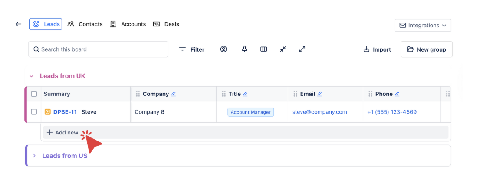Toggle the select-all checkbox in Summary header
The image size is (480, 183).
[34, 94]
